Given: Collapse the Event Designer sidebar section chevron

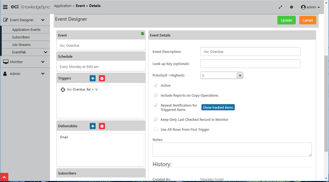Looking at the screenshot, I should pos(43,20).
